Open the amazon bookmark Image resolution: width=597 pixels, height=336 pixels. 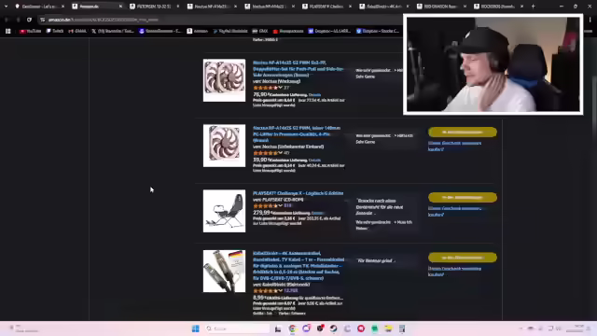[197, 31]
